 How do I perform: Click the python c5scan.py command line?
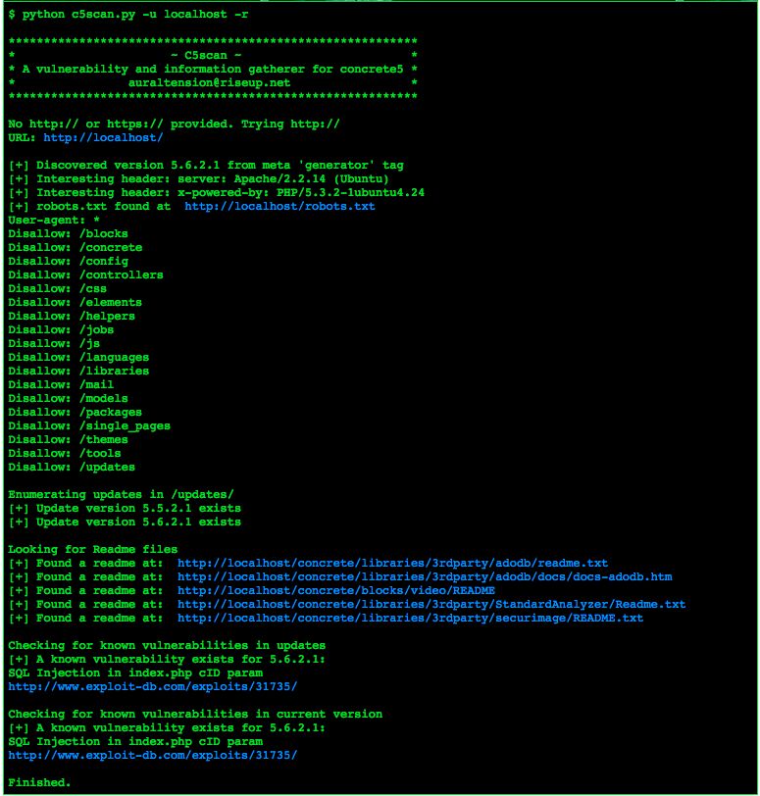click(128, 14)
